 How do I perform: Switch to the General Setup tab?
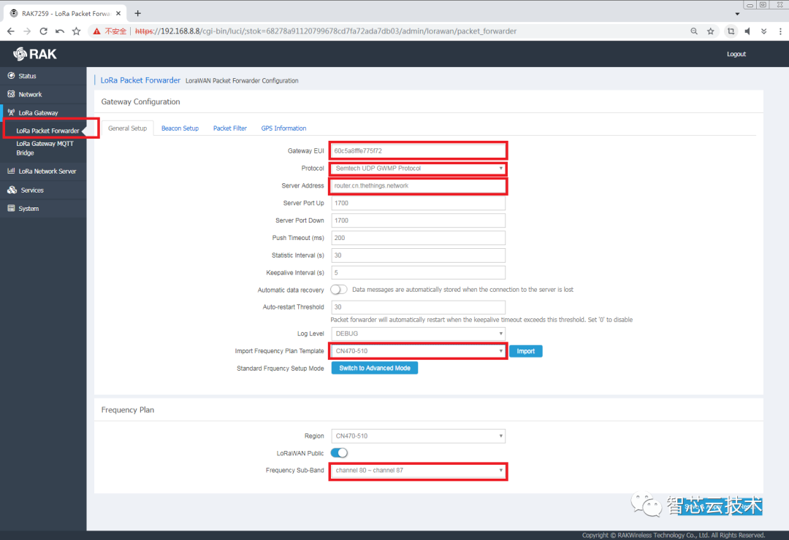click(x=127, y=128)
